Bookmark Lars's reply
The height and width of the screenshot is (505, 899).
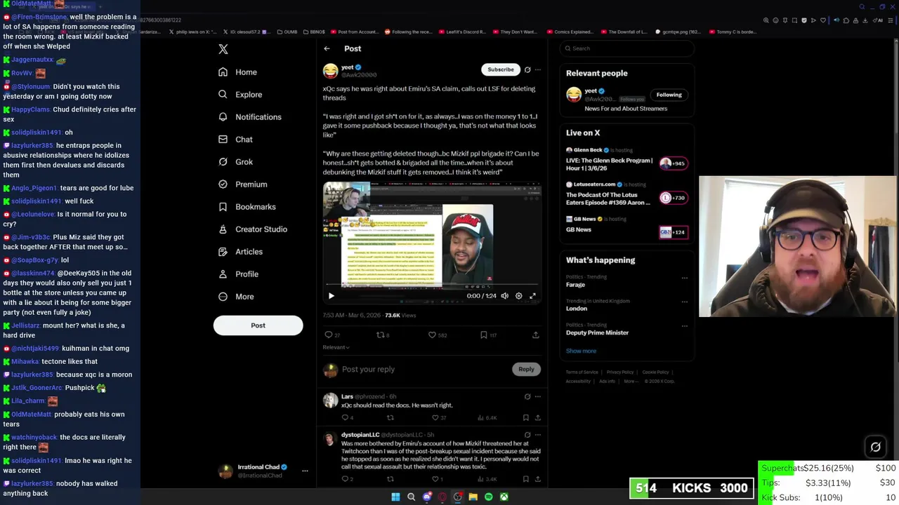click(x=525, y=418)
